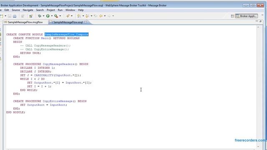Select the Broker Application perspective button
The image size is (267, 150).
[x=247, y=16]
